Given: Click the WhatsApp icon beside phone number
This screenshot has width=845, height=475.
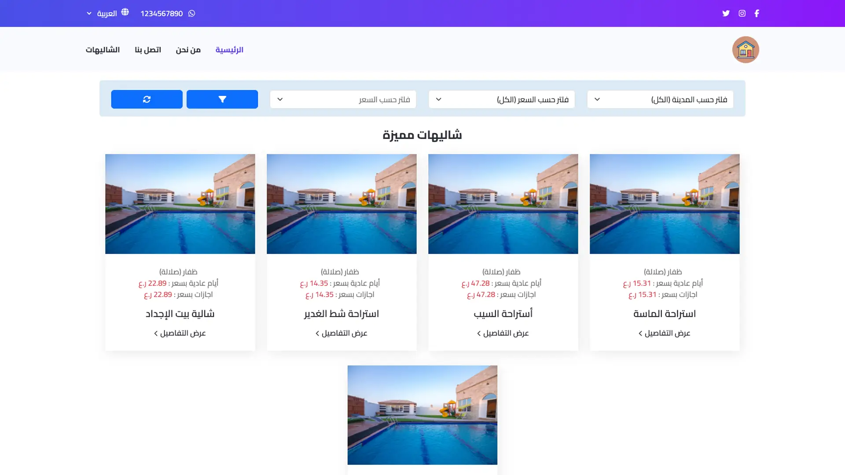Looking at the screenshot, I should click(x=191, y=13).
